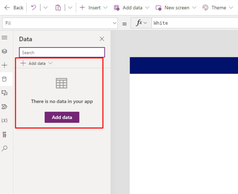Click the hamburger menu icon
This screenshot has height=194, width=238.
(4, 37)
